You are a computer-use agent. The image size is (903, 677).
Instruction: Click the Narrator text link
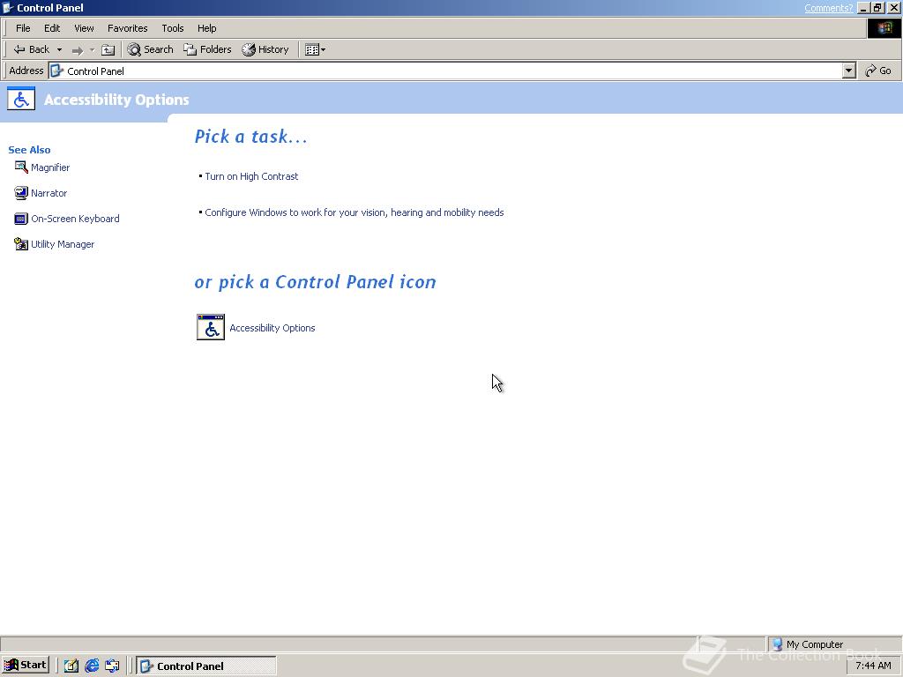click(x=49, y=193)
